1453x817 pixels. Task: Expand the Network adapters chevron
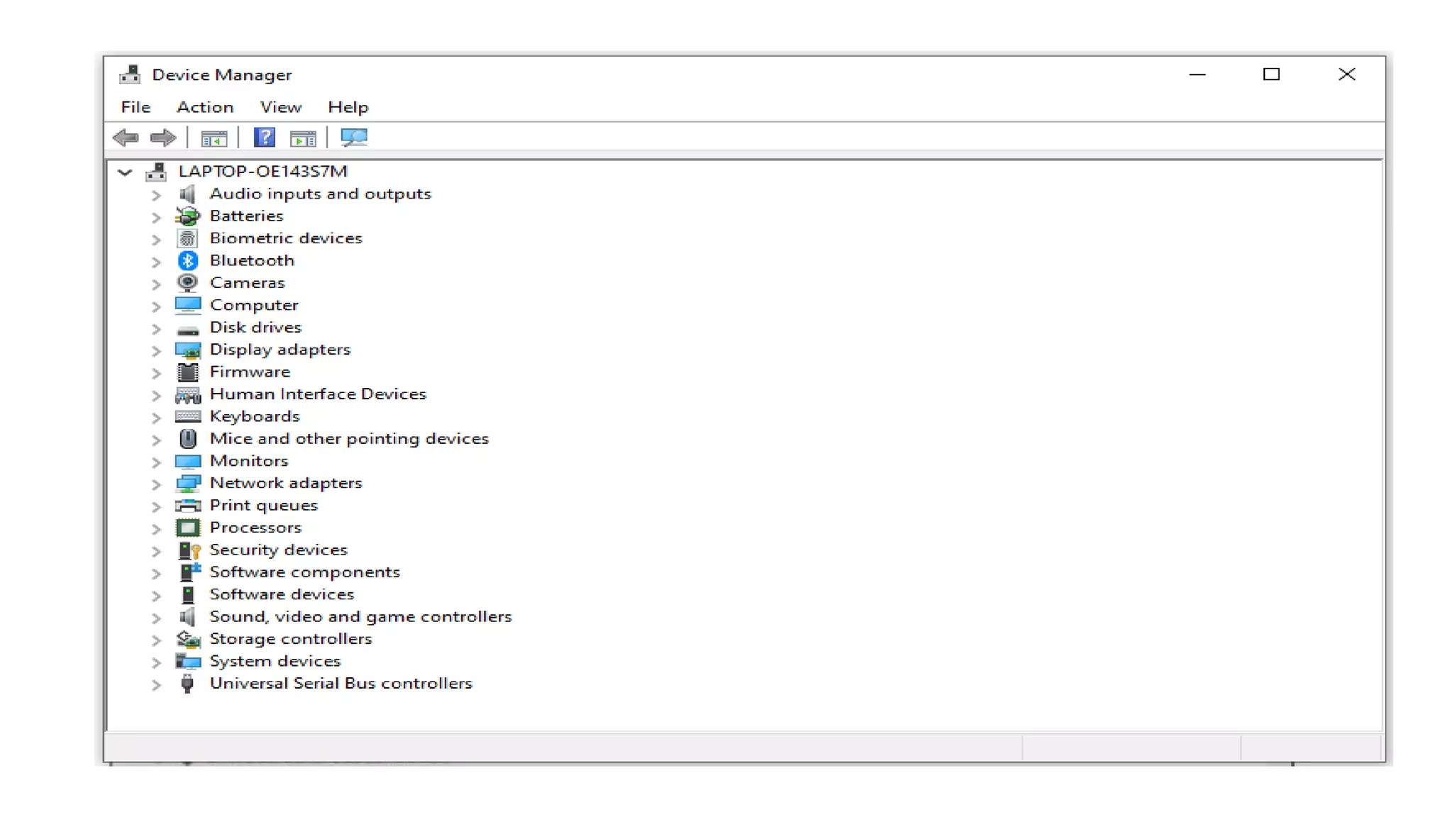click(156, 484)
